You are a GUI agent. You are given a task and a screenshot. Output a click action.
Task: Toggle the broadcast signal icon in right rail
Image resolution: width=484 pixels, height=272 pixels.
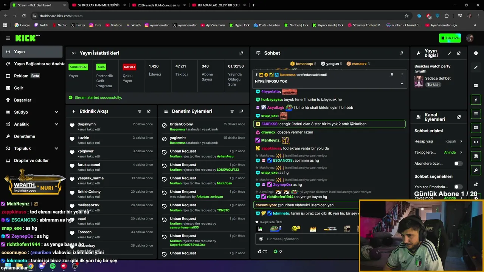pyautogui.click(x=476, y=142)
